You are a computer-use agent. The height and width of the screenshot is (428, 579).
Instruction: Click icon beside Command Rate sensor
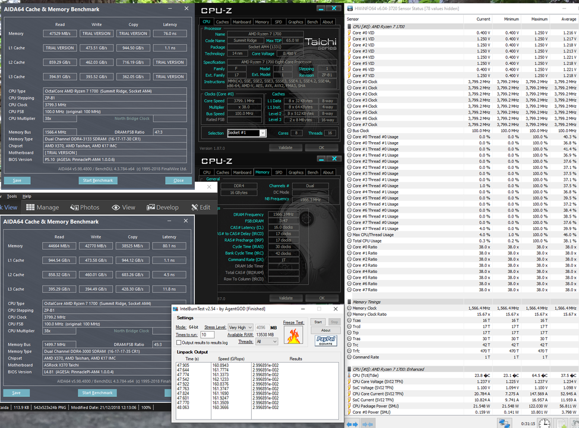point(349,357)
